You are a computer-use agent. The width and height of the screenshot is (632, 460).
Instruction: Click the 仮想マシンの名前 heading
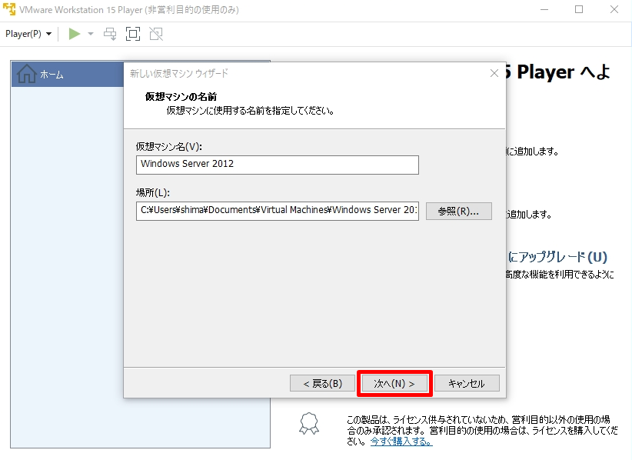click(181, 96)
